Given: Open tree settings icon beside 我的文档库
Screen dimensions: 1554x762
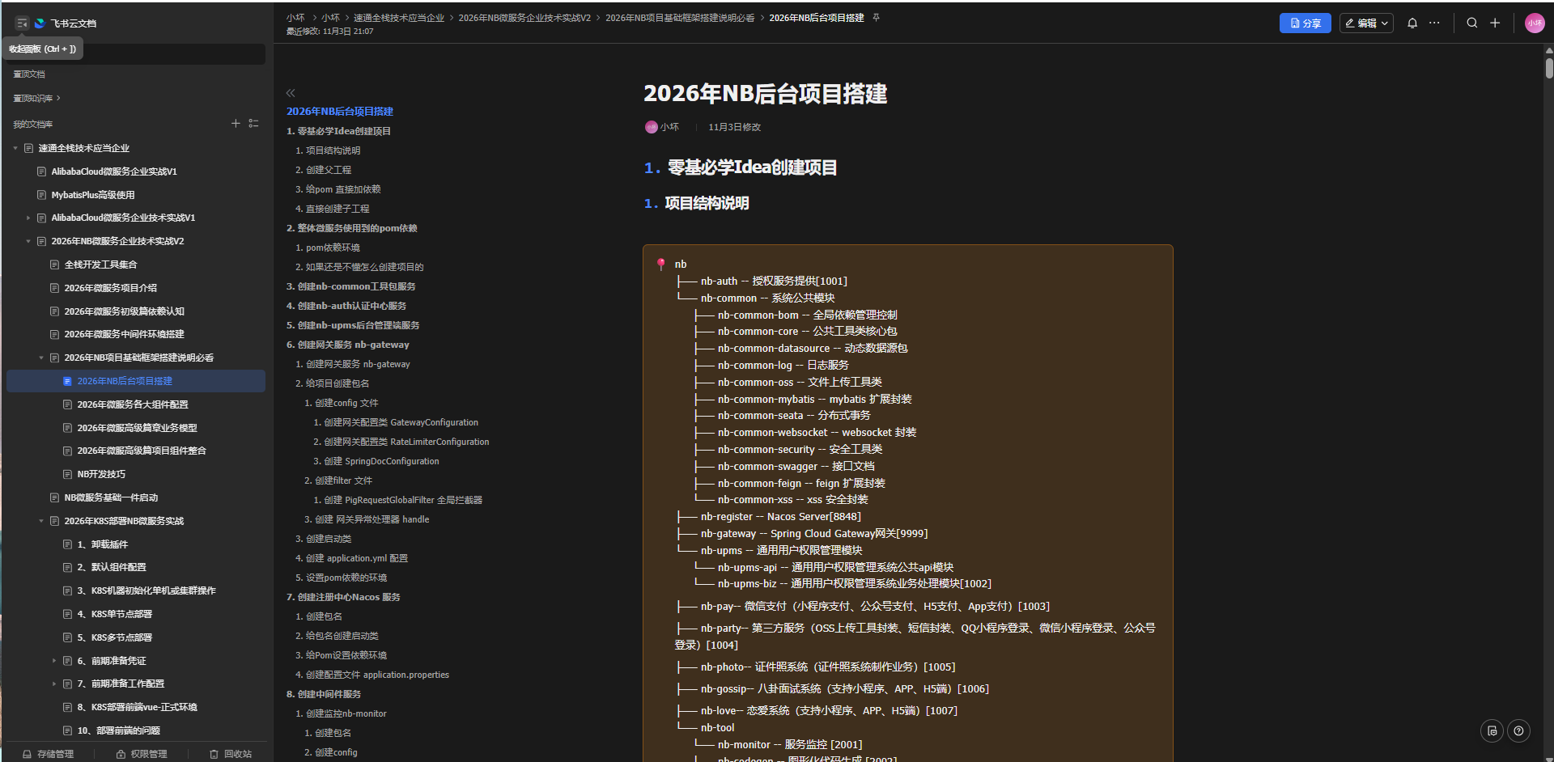Looking at the screenshot, I should coord(253,124).
